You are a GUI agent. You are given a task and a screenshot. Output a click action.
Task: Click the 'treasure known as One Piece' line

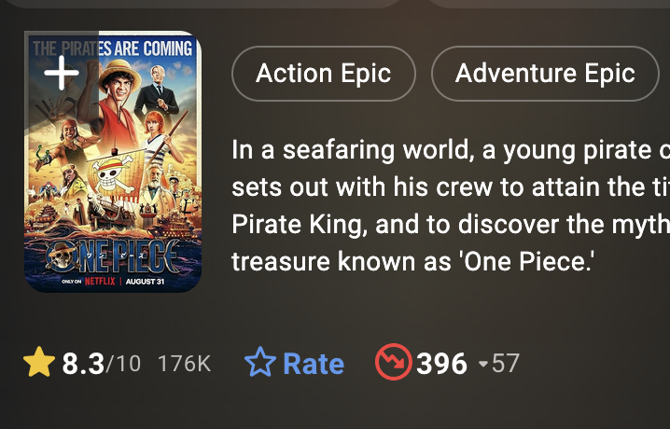(x=412, y=262)
